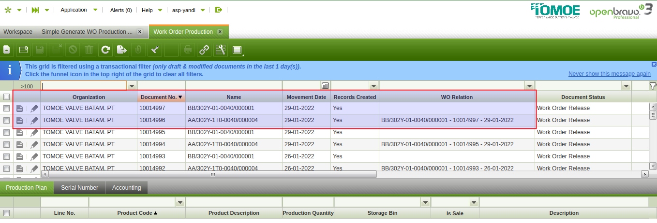
Task: Export grid data to spreadsheet
Action: 122,49
